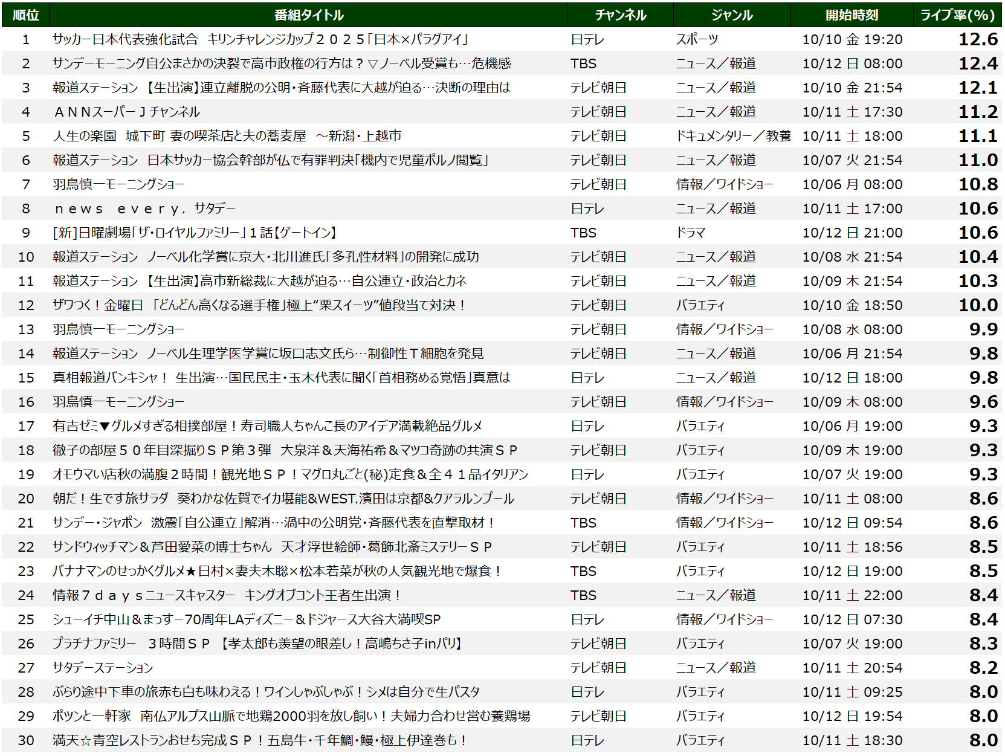Click the ＡＮＮスーパーＪチャンネル title cell
The width and height of the screenshot is (1005, 756).
click(126, 112)
